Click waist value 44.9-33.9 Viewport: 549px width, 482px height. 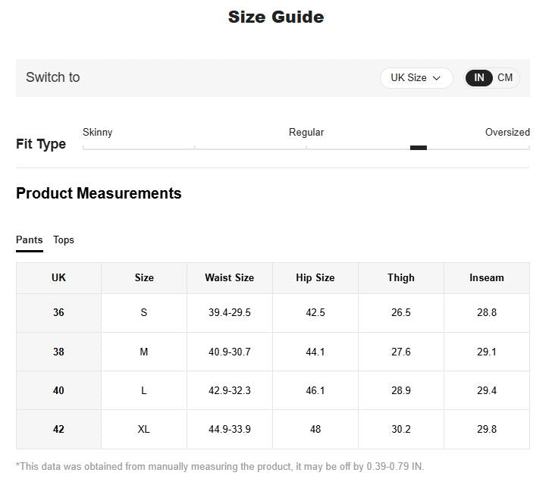[x=230, y=430]
